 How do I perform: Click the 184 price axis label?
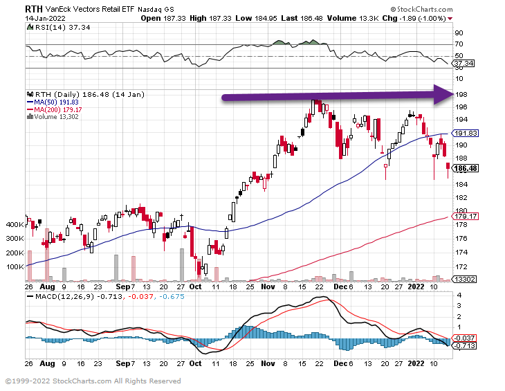point(461,185)
